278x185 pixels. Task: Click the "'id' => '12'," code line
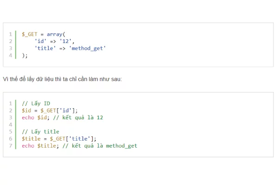point(54,41)
